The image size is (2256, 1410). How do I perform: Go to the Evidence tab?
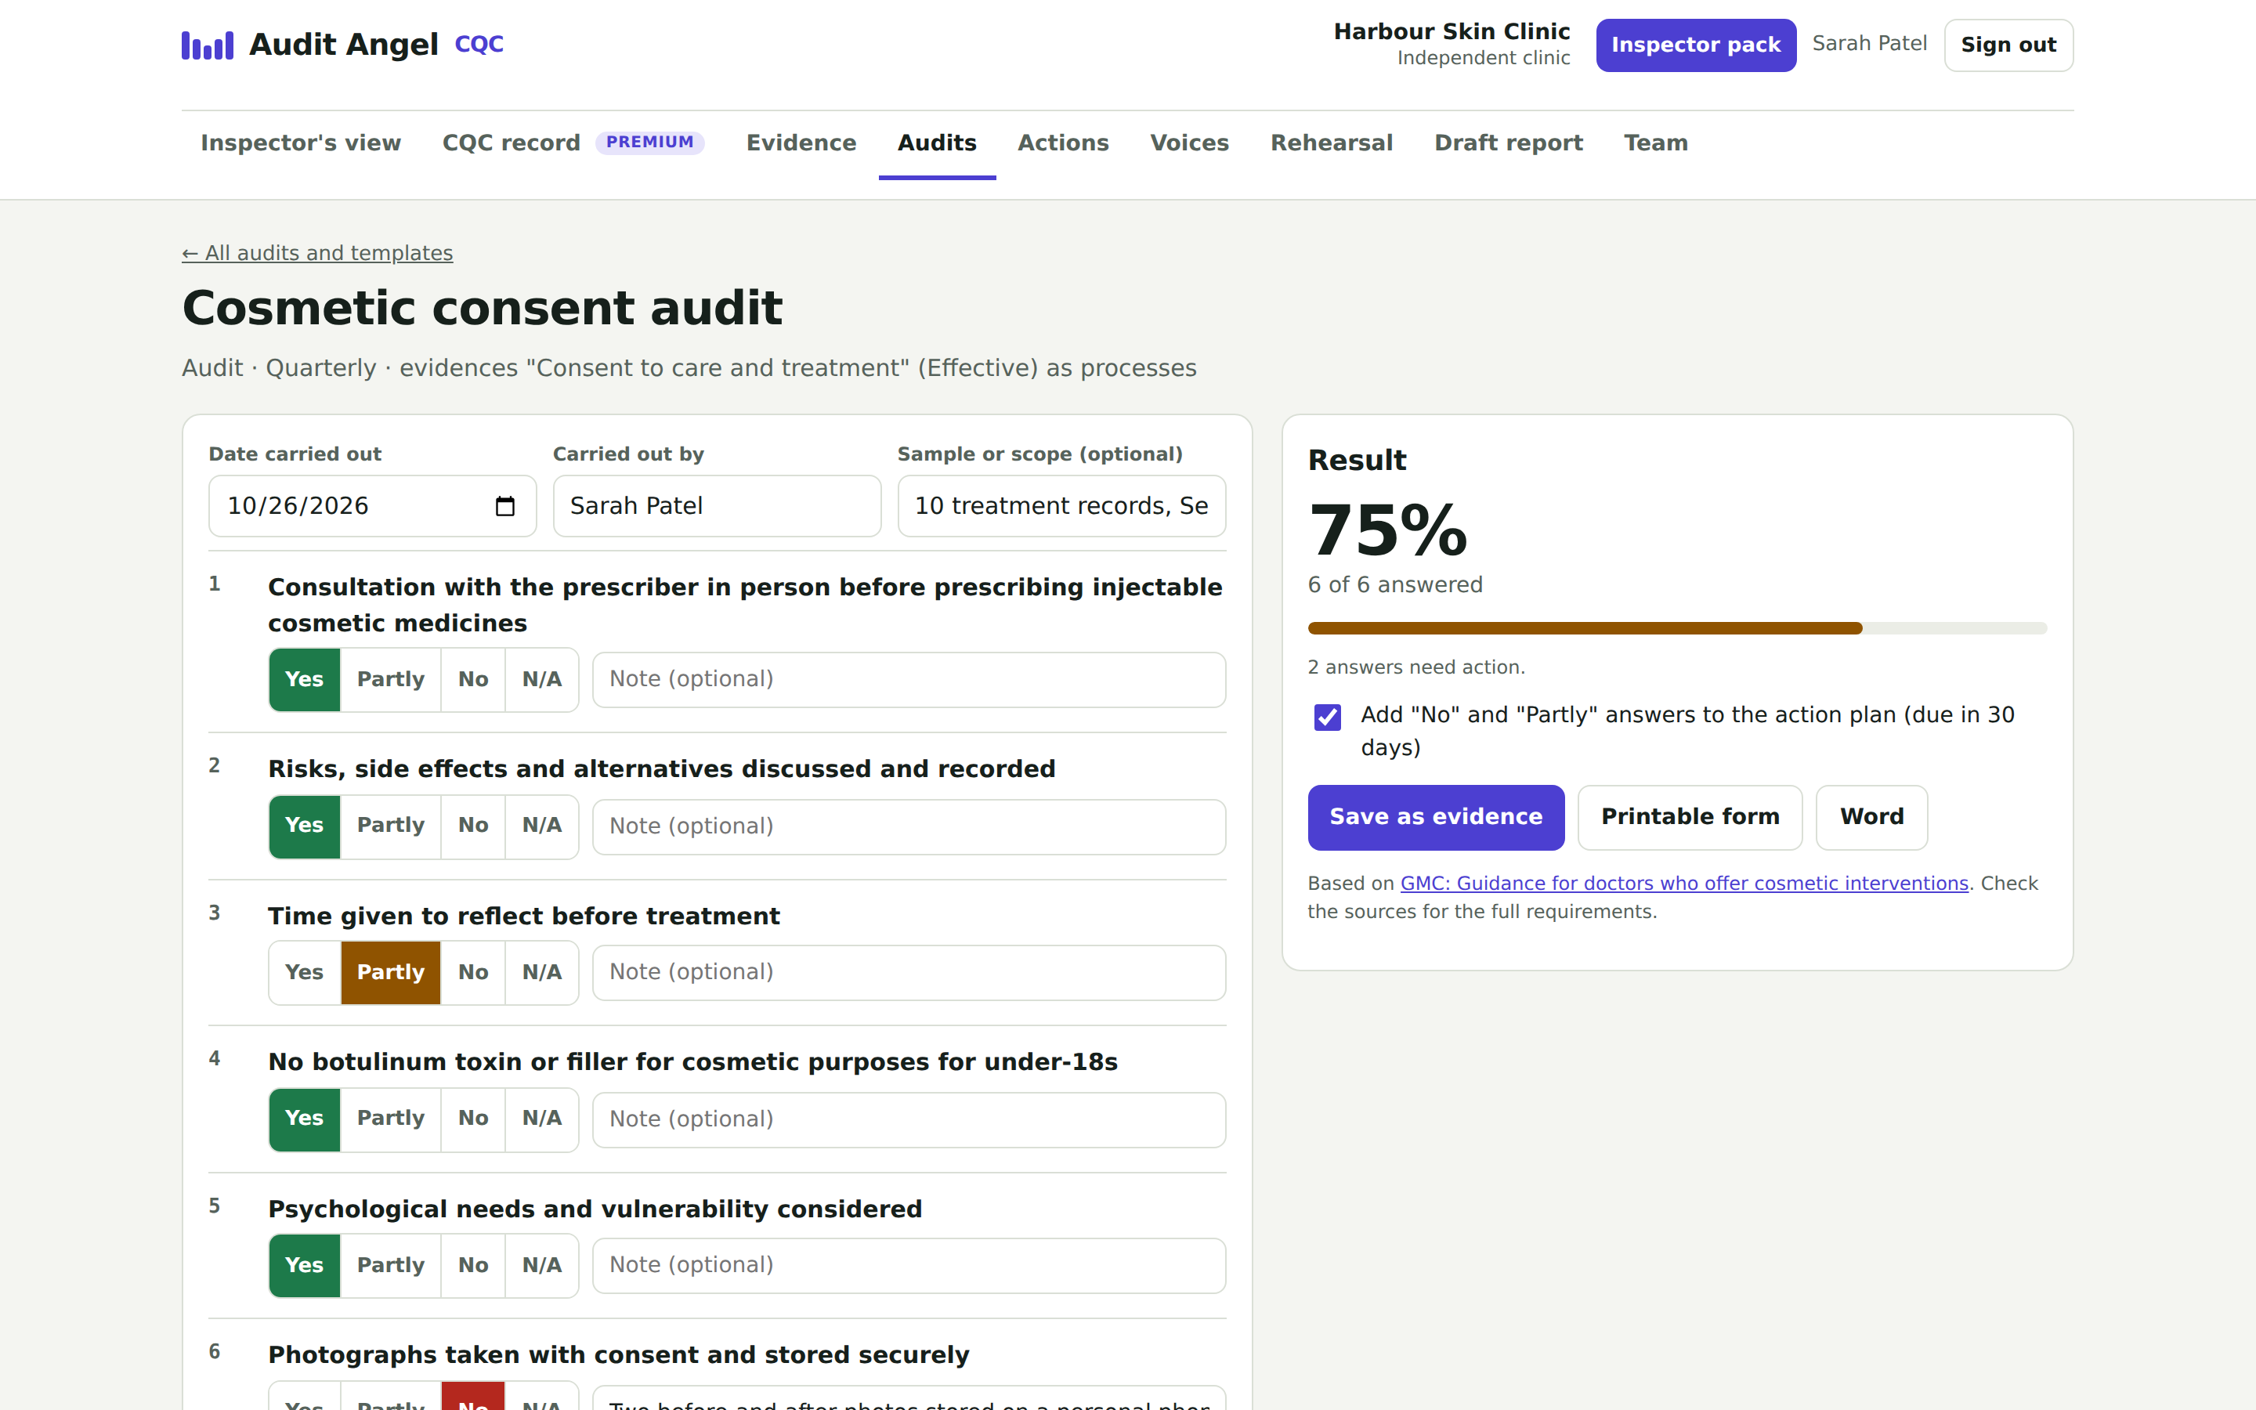click(x=801, y=143)
